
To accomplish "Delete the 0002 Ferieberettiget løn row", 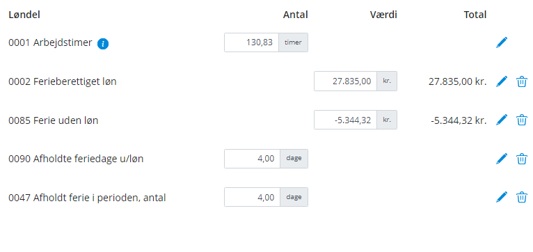I will pos(522,81).
